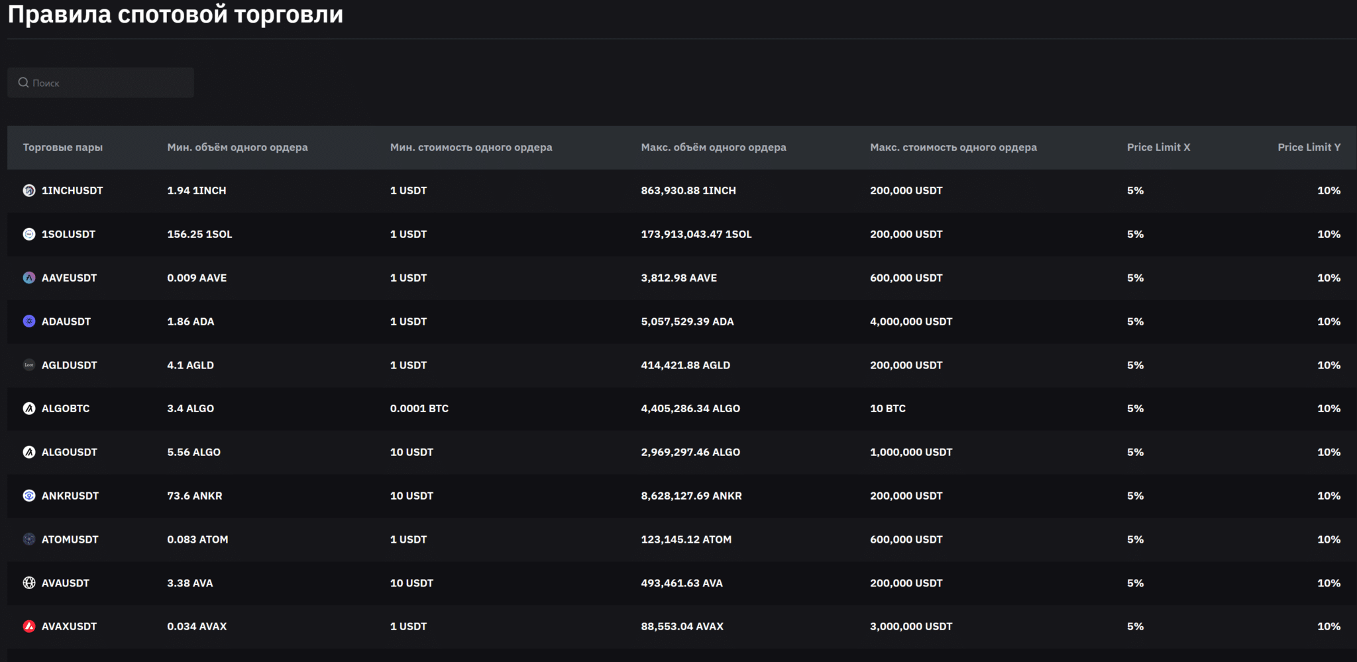
Task: Click the 1INCH coin icon
Action: (x=29, y=191)
